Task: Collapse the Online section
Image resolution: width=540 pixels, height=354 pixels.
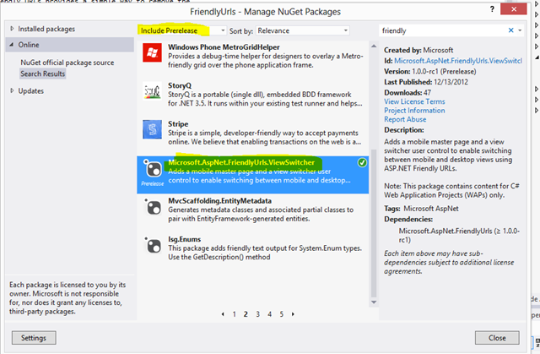Action: (x=12, y=45)
